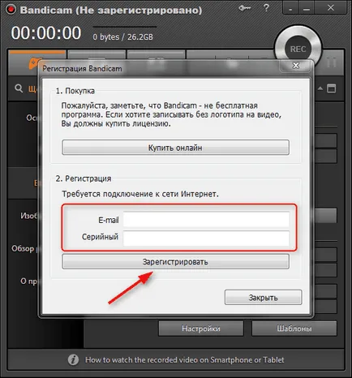352x378 pixels.
Task: Minimize to tray with the first dash button
Action: (290, 8)
